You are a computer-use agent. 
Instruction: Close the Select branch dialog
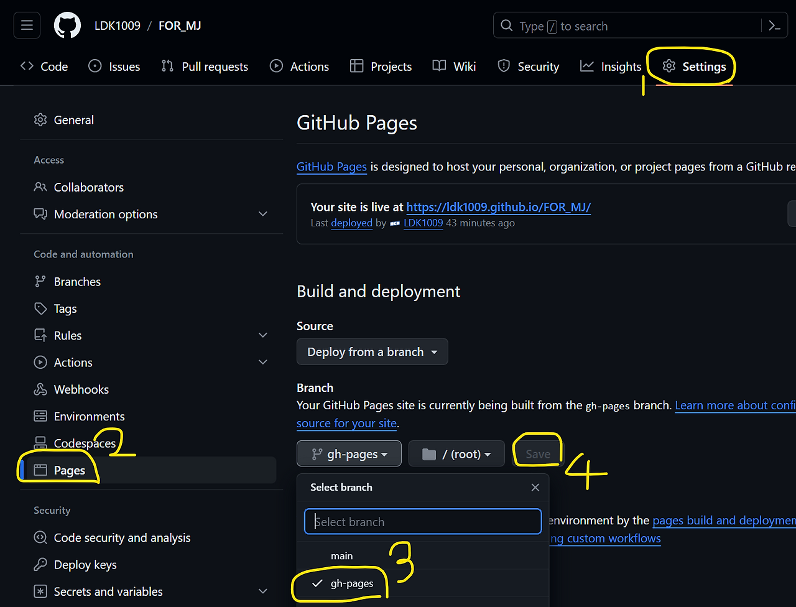pyautogui.click(x=535, y=487)
